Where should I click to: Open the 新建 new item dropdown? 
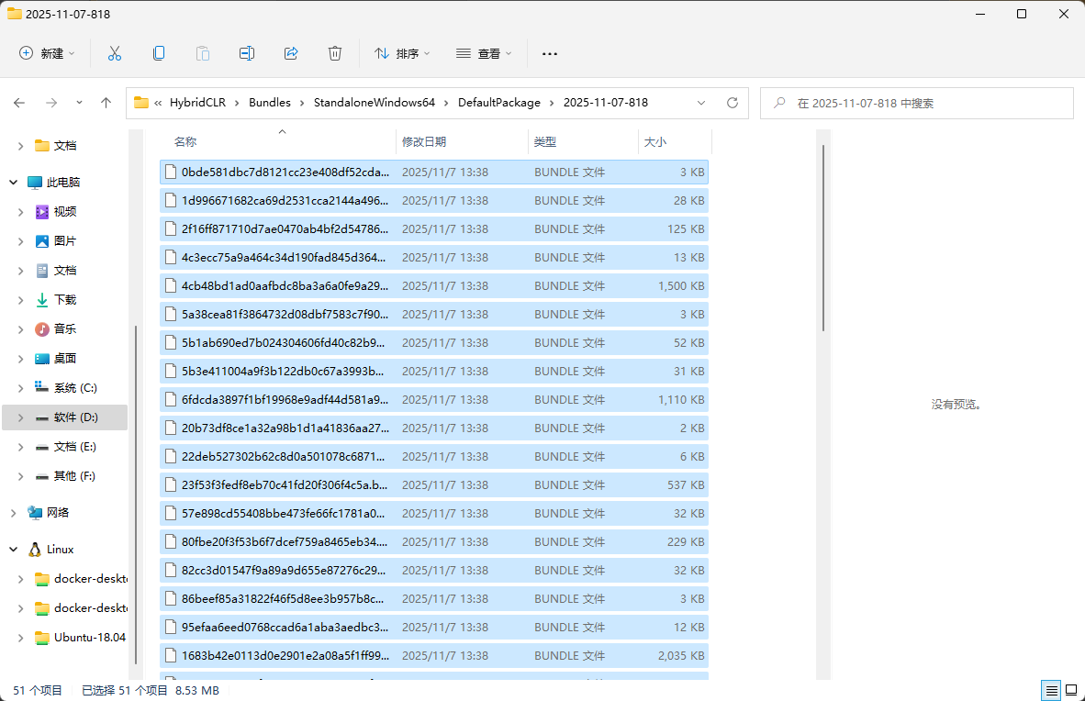point(47,53)
